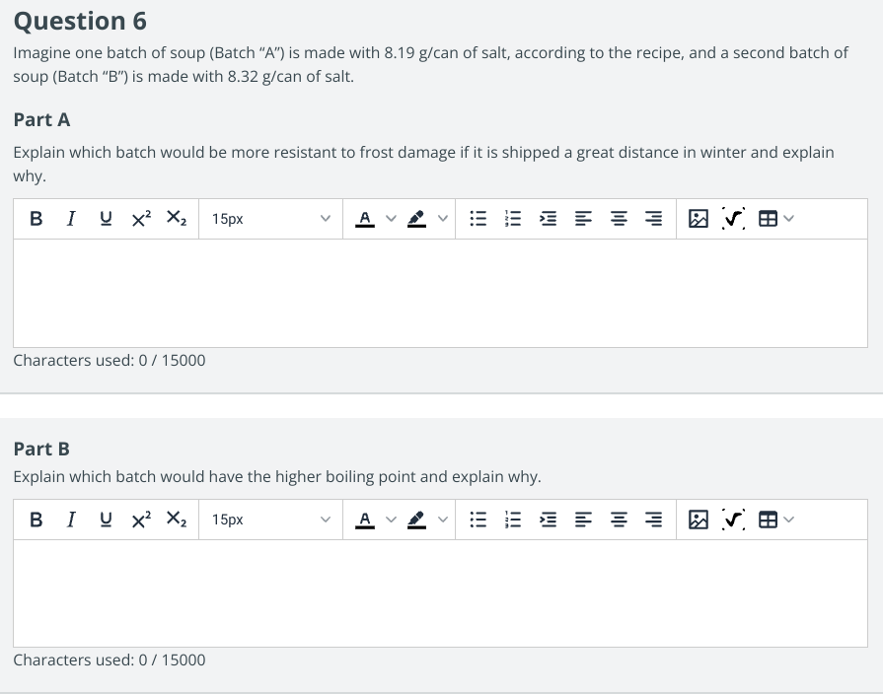The width and height of the screenshot is (883, 694).
Task: Expand table options in Part A toolbar
Action: pos(788,219)
